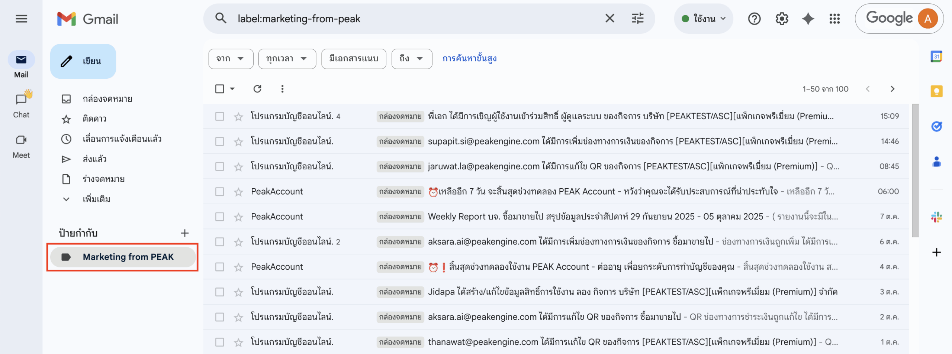
Task: Open the Google apps grid
Action: [x=834, y=18]
